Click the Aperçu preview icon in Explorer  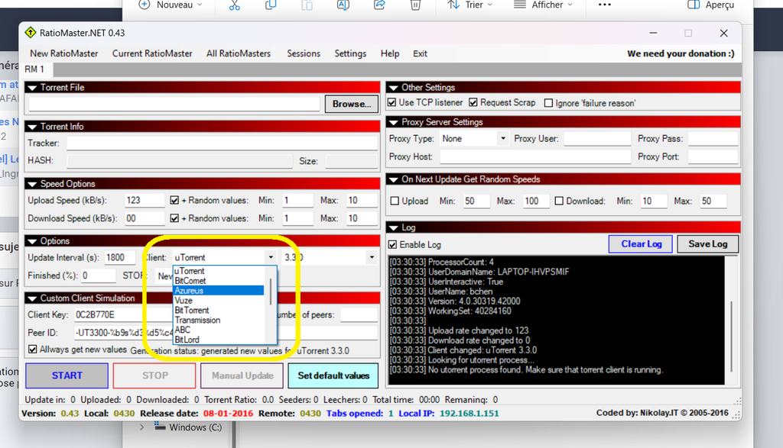point(693,5)
